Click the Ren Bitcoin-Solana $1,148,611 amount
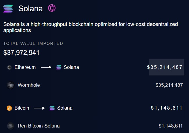 pyautogui.click(x=170, y=126)
